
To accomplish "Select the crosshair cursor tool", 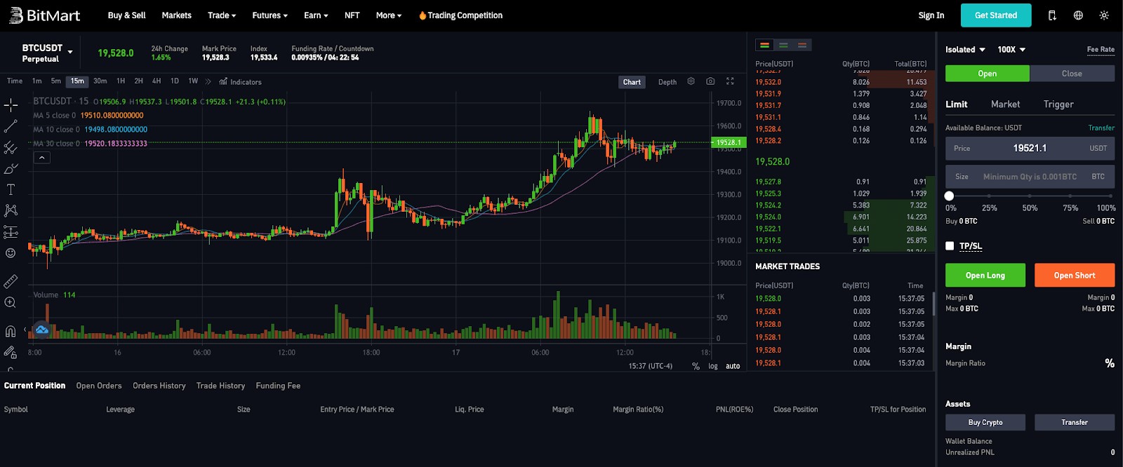I will [x=11, y=105].
